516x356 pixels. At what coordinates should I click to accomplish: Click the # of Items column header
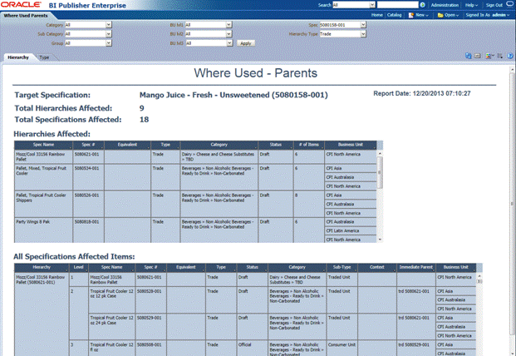pos(308,145)
